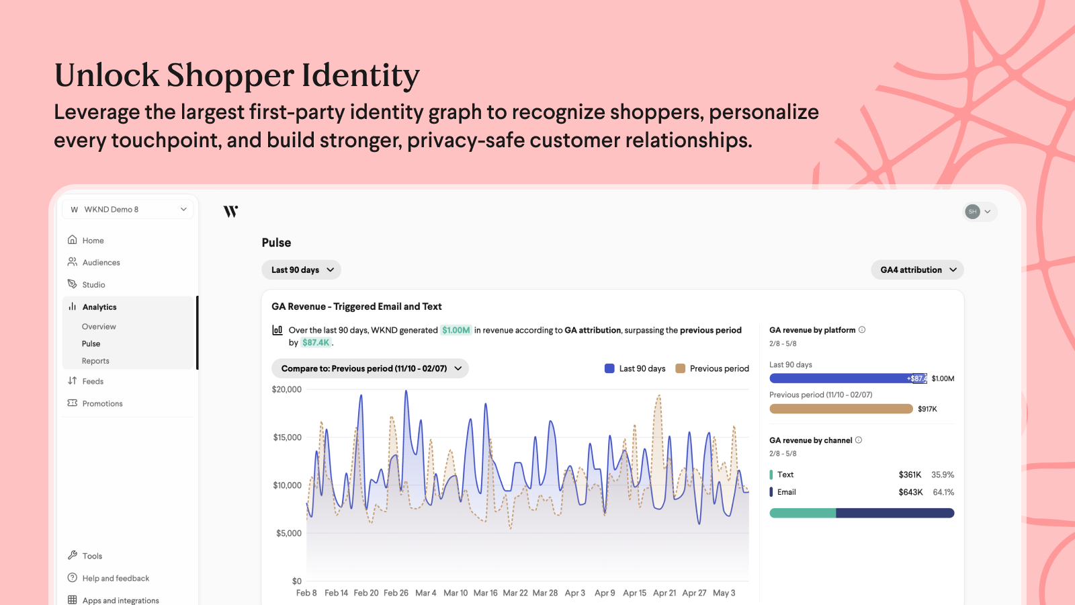This screenshot has width=1075, height=605.
Task: Open the Overview analytics page
Action: (99, 327)
